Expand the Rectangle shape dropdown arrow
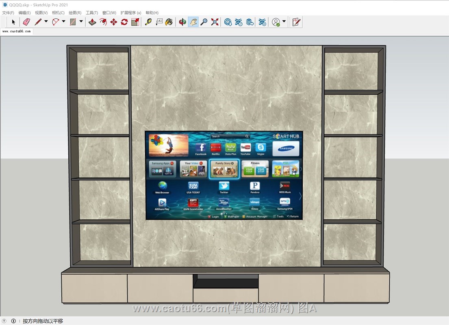The image size is (449, 325). 81,22
